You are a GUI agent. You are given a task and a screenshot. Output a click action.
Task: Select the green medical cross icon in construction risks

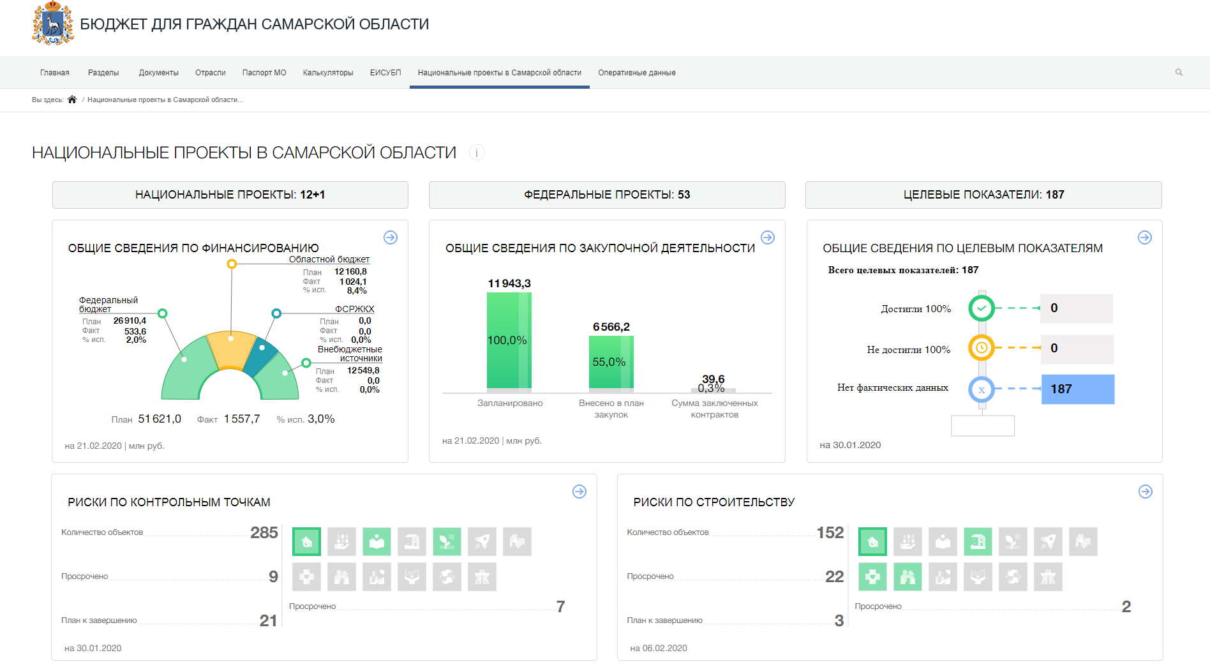[872, 577]
